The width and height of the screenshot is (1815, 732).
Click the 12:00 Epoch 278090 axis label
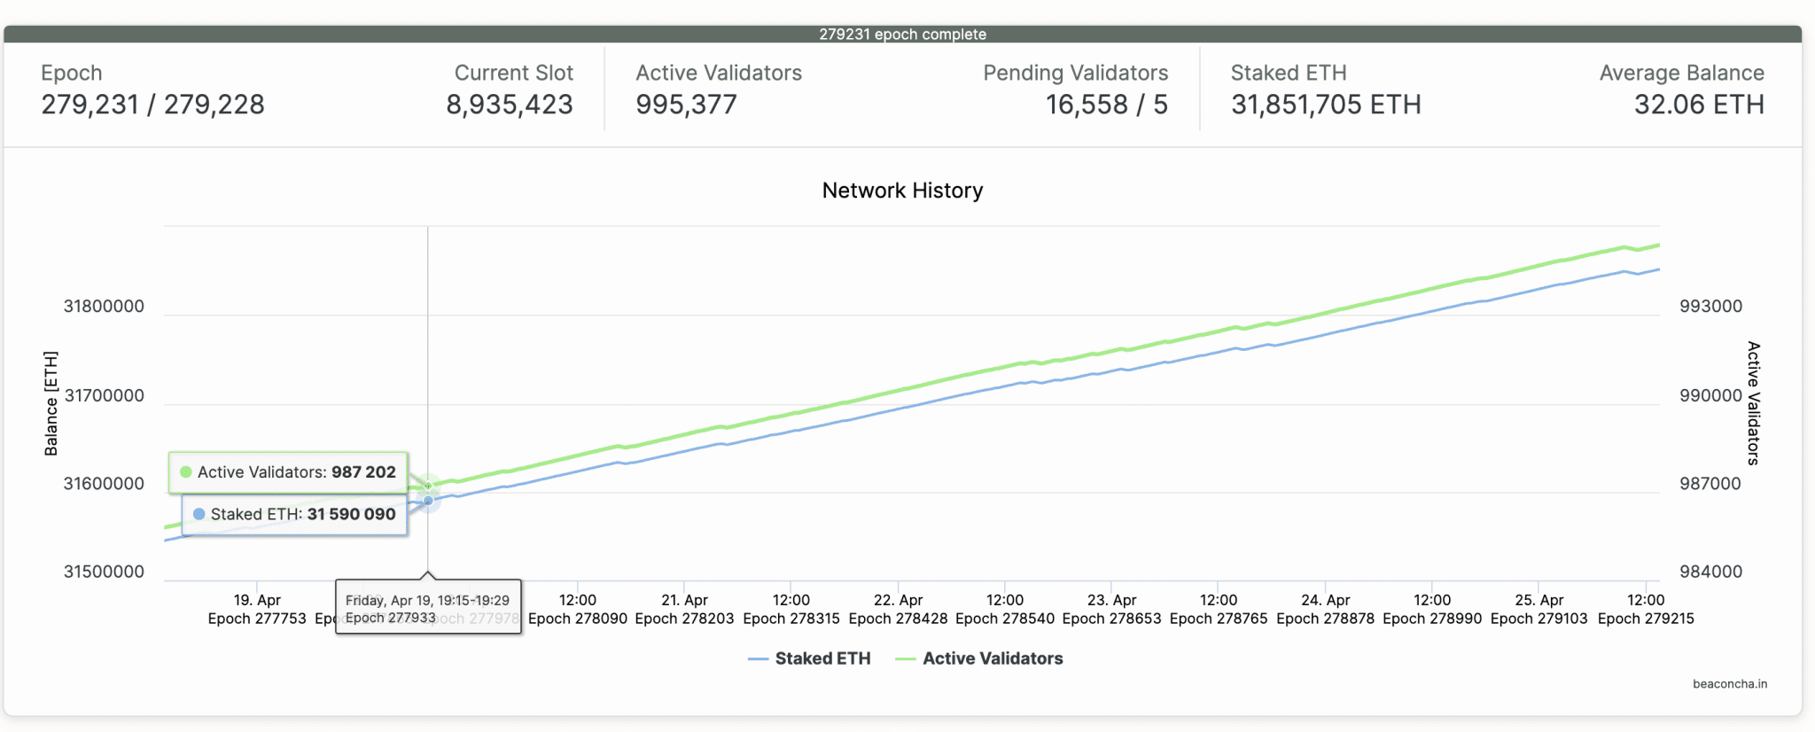pos(578,610)
